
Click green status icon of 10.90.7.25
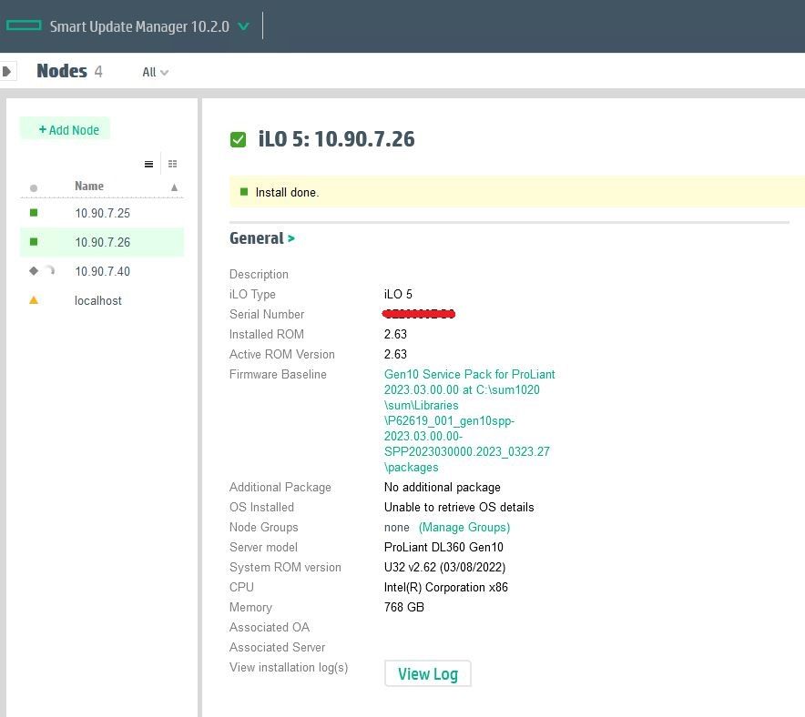(34, 212)
